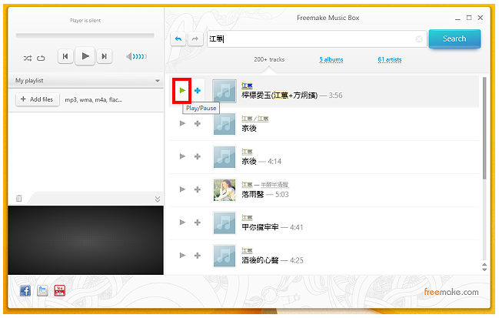Play the 甲你攬牢牢 4:41 track
The width and height of the screenshot is (499, 318).
click(x=182, y=222)
